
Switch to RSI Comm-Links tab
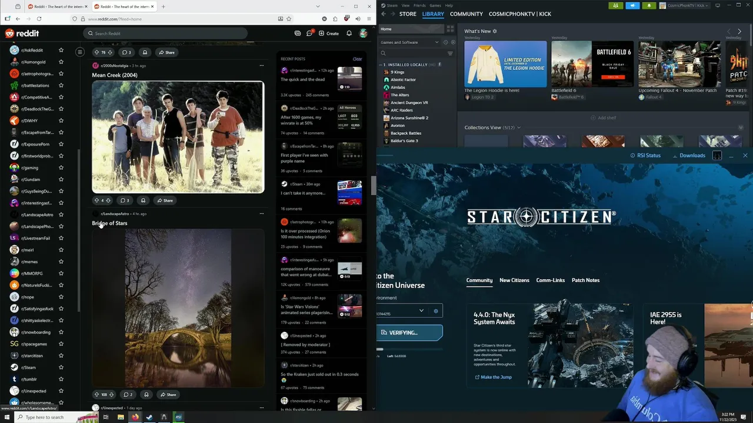[551, 280]
